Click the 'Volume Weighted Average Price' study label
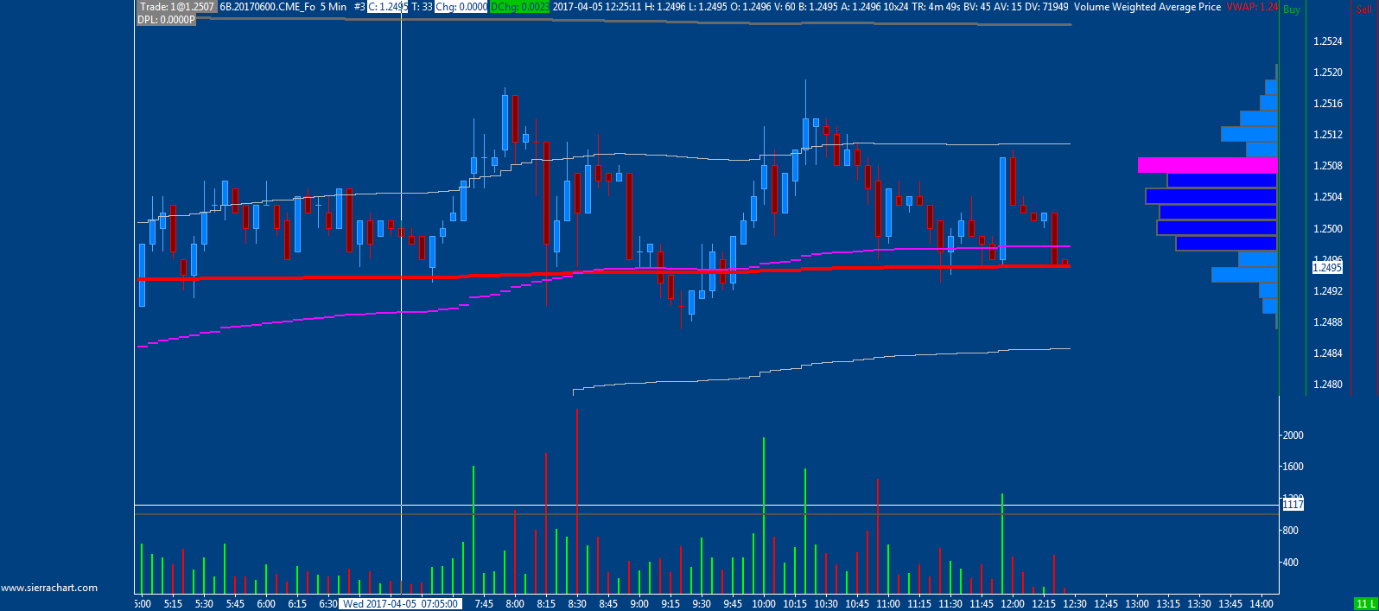Viewport: 1379px width, 611px height. click(x=1147, y=7)
